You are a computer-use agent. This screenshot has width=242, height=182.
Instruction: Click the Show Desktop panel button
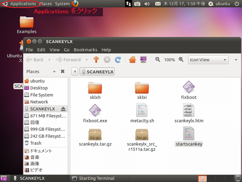pos(4,178)
